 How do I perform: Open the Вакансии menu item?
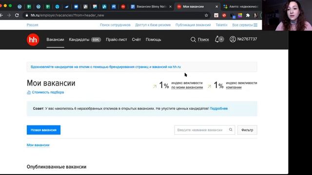click(55, 39)
